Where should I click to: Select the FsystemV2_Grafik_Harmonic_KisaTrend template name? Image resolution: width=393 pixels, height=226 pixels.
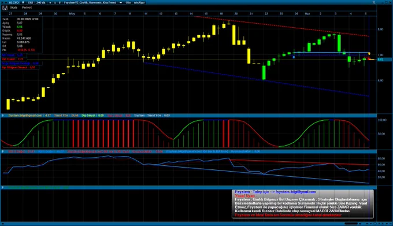pos(90,2)
